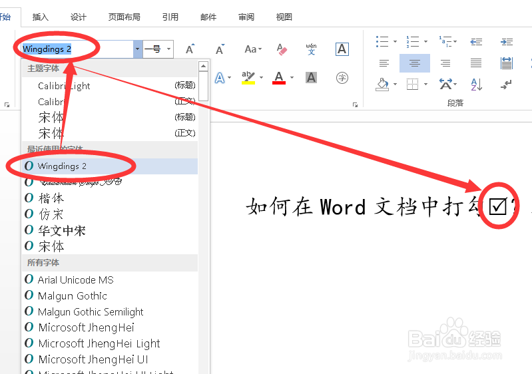Viewport: 532px width, 374px height.
Task: Apply the red font color
Action: coord(279,78)
